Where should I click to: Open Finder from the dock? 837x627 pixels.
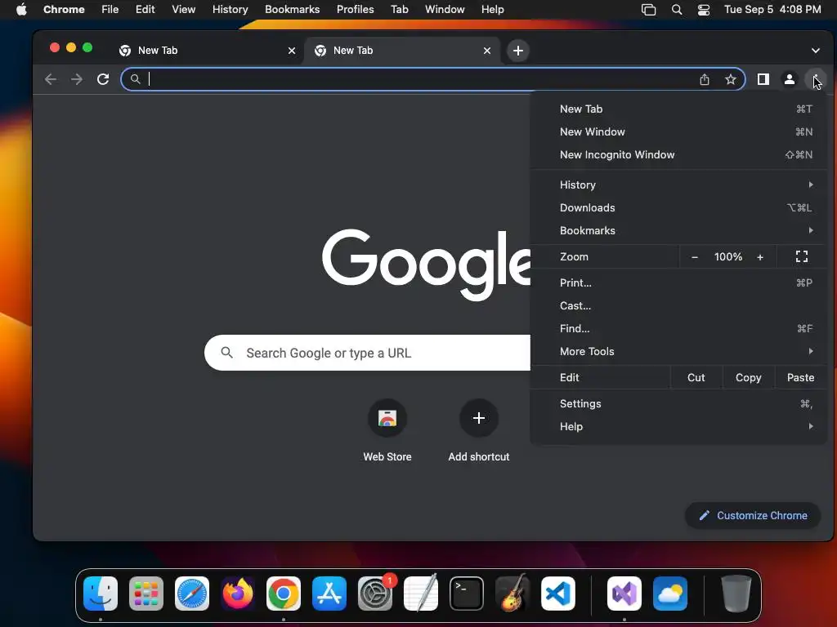pyautogui.click(x=101, y=594)
